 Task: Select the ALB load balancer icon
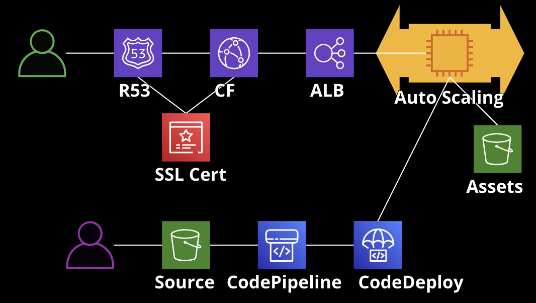click(330, 52)
